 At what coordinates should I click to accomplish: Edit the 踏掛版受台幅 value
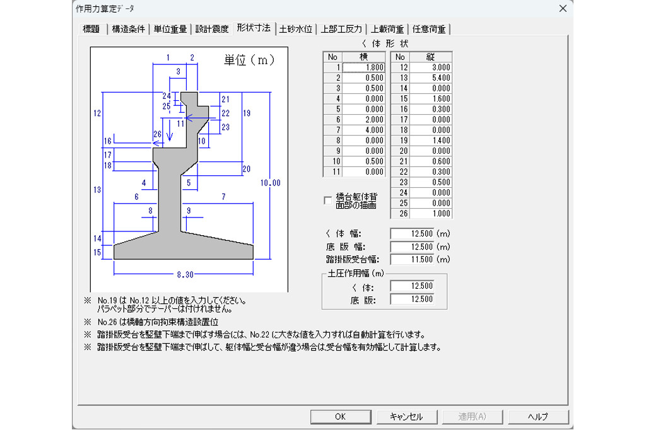(413, 259)
